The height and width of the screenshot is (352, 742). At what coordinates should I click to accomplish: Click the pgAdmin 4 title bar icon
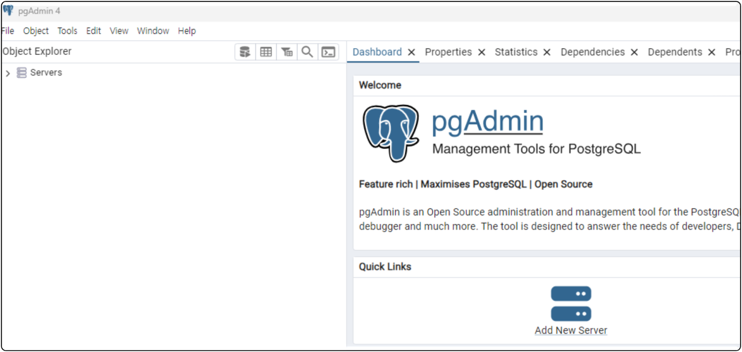[x=8, y=10]
